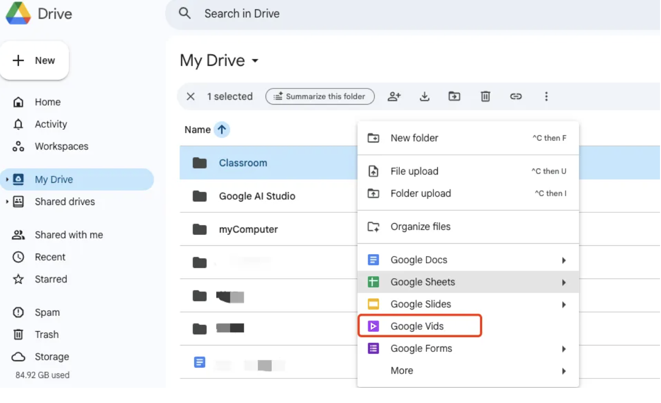This screenshot has height=403, width=661.
Task: Open the three-dot more actions menu
Action: tap(546, 96)
